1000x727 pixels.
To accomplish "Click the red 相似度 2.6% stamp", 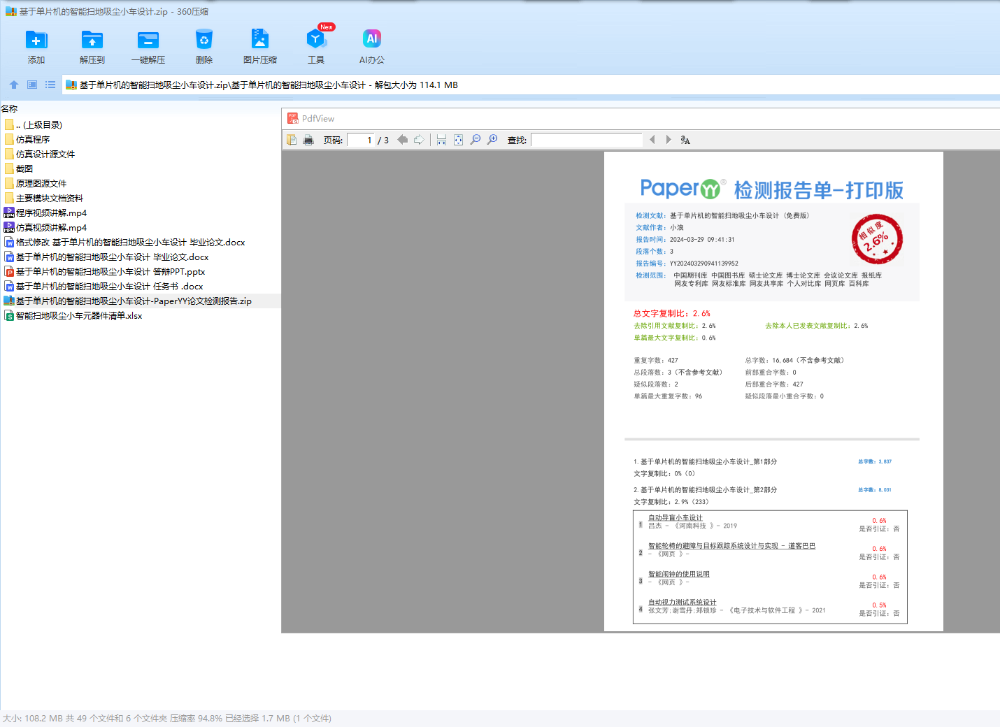I will 877,239.
